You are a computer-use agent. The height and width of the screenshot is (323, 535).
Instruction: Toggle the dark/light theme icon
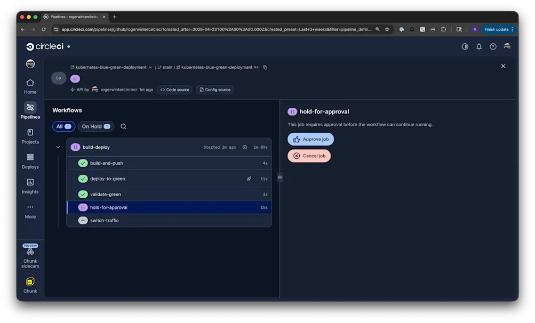pyautogui.click(x=465, y=46)
